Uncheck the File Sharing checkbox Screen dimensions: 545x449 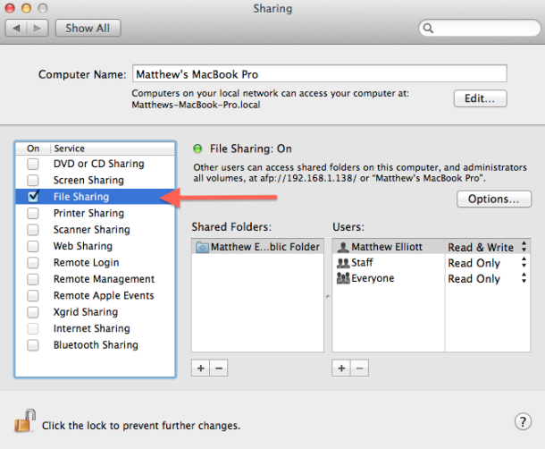pos(33,196)
